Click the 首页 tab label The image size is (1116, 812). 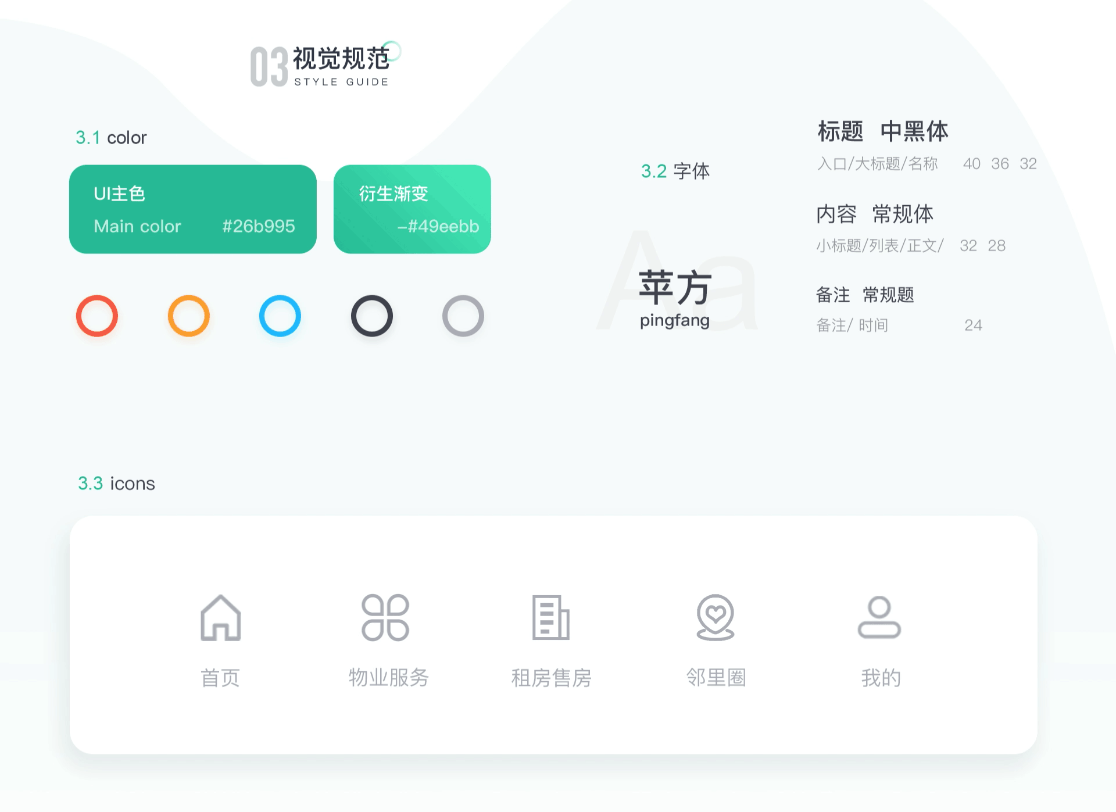(220, 678)
